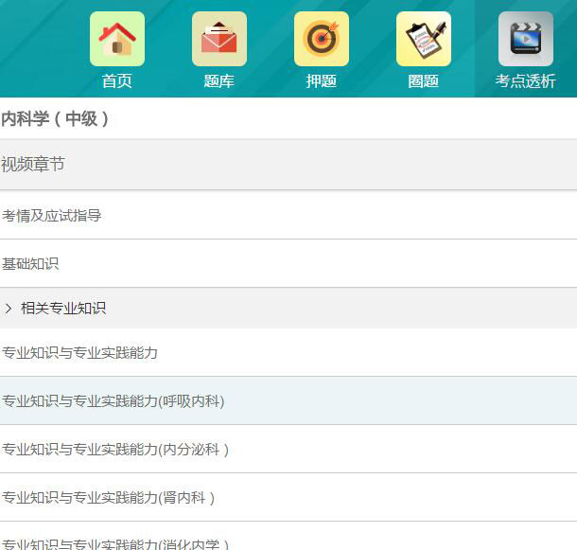Select the 押题 text label
The height and width of the screenshot is (550, 577).
322,81
